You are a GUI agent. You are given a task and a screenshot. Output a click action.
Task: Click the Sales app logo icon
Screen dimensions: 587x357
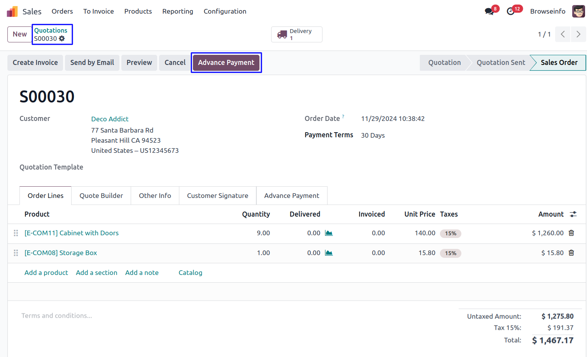coord(12,11)
